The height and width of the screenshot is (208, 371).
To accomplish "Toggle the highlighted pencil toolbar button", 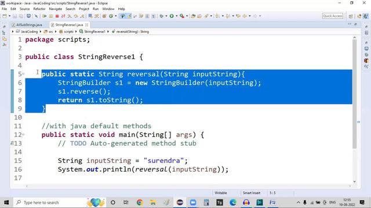I will (x=129, y=16).
